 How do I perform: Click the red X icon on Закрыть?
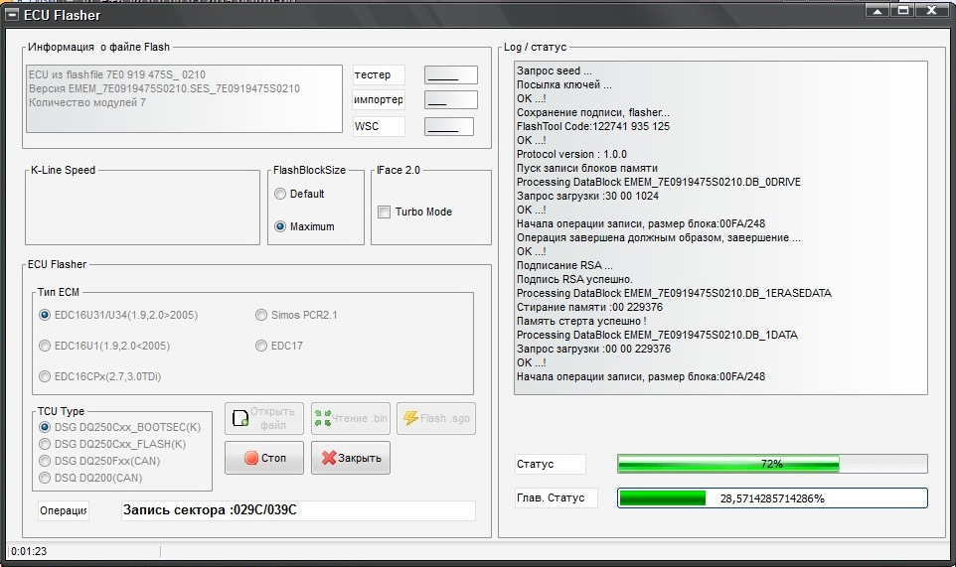click(329, 458)
